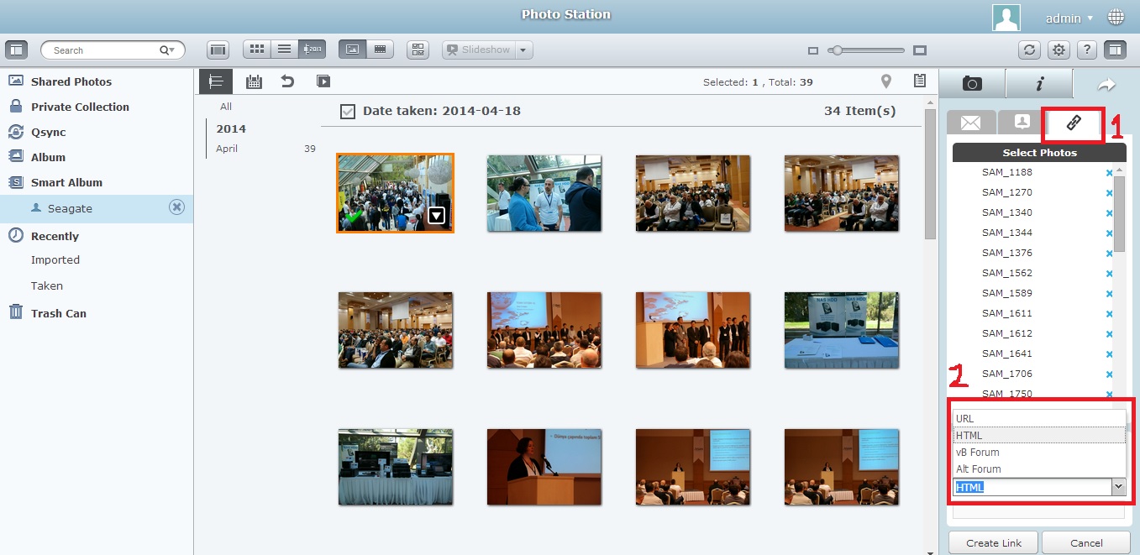Open the info tab in right panel
1140x555 pixels.
pos(1039,83)
